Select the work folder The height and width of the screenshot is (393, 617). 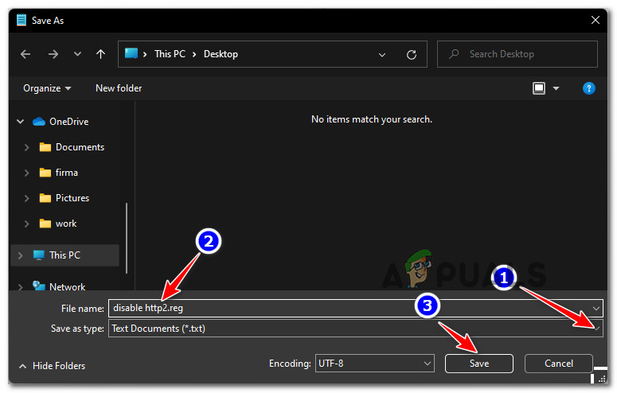click(x=66, y=224)
